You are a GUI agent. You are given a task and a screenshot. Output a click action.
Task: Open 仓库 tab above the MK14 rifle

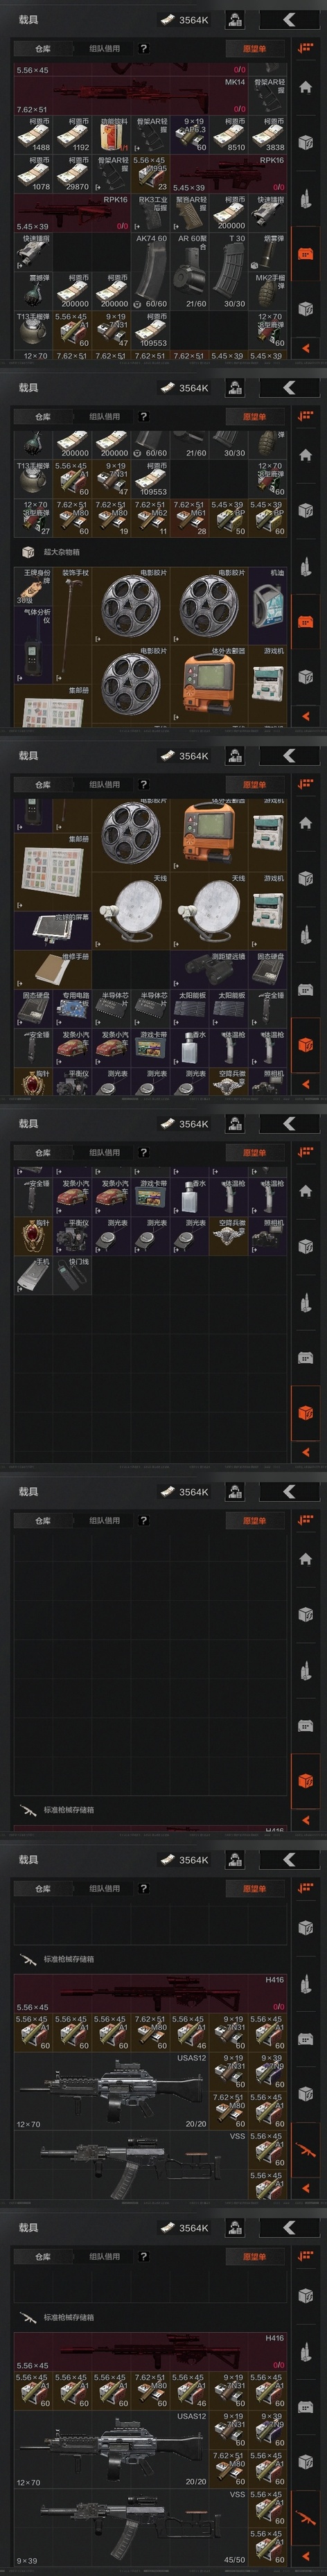[x=43, y=48]
